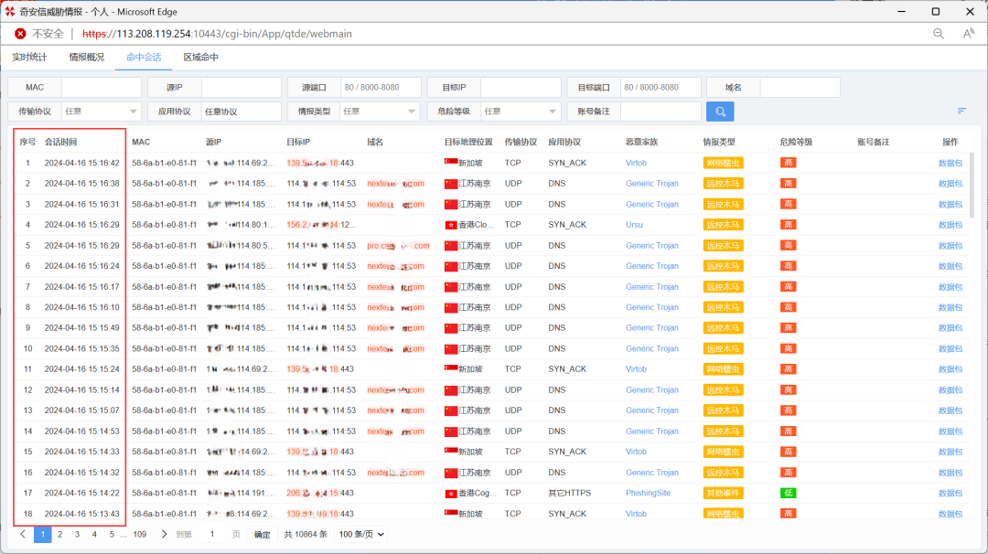This screenshot has width=988, height=554.
Task: Click the green 低 risk badge
Action: tap(788, 493)
